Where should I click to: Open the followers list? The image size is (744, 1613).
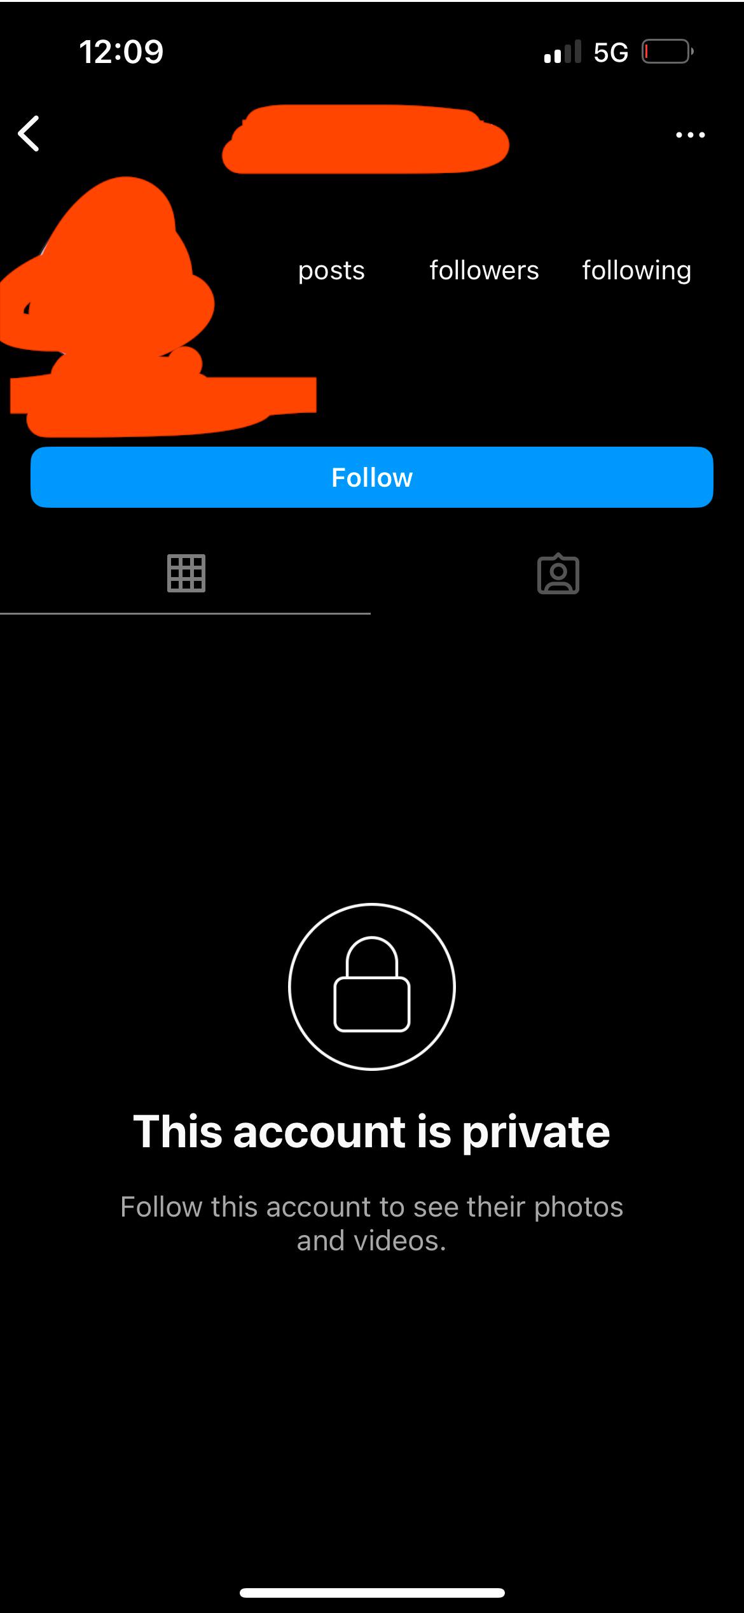[x=484, y=270]
